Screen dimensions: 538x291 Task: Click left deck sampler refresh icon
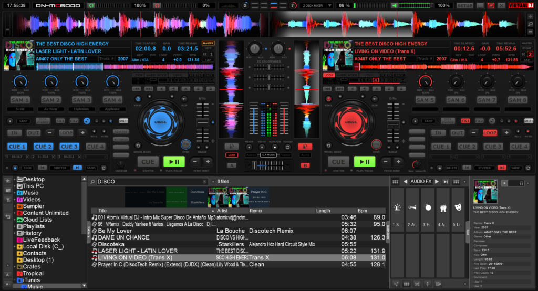pos(104,168)
